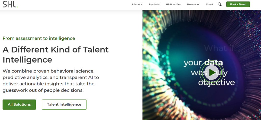
Task: Click the green All Solutions button
Action: [19, 104]
